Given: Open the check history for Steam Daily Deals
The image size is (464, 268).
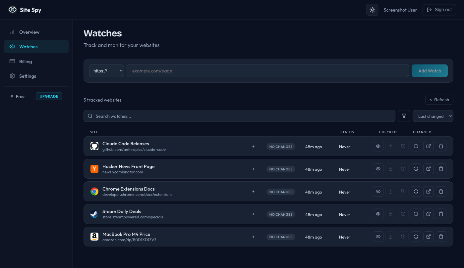Looking at the screenshot, I should (x=403, y=214).
